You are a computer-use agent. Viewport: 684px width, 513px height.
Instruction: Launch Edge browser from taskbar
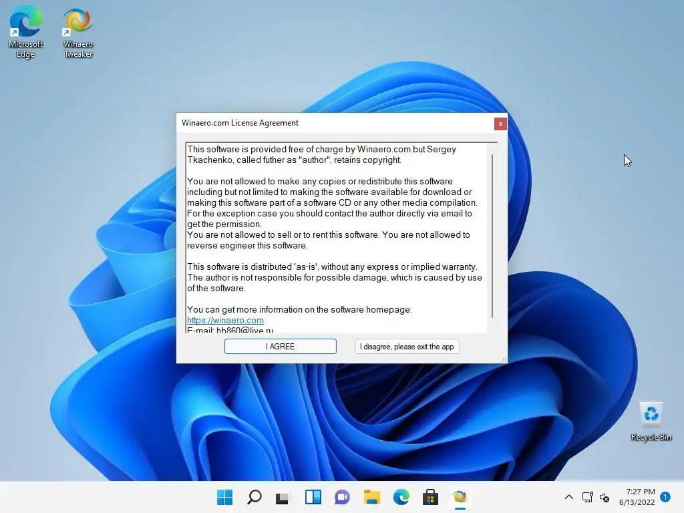click(401, 497)
